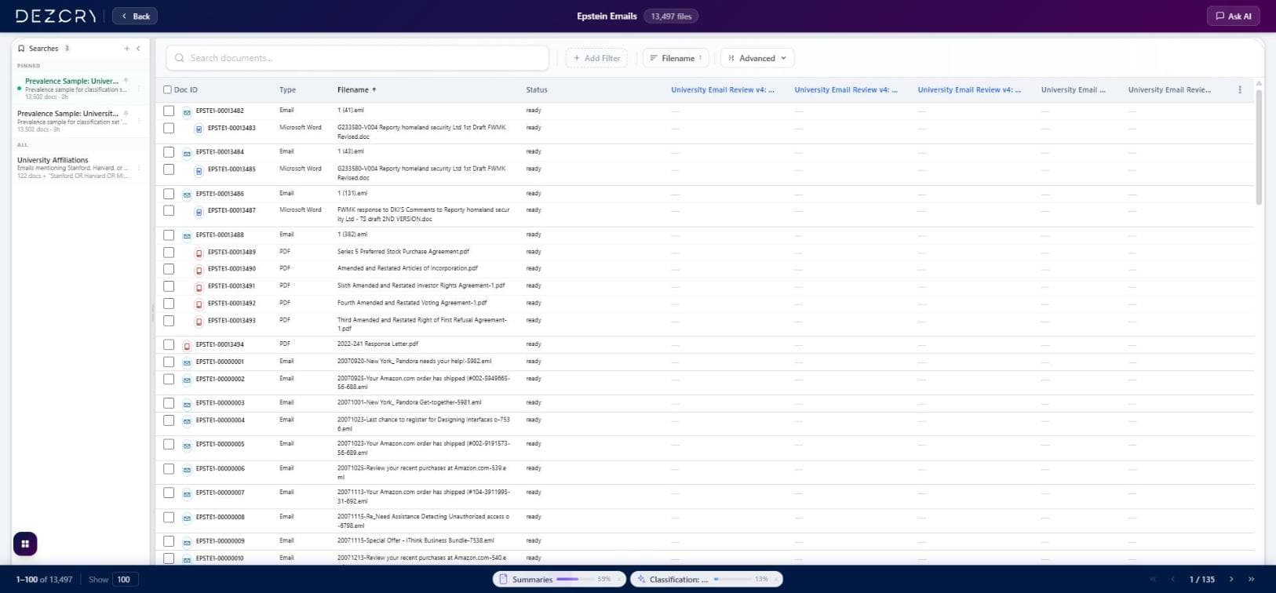Image resolution: width=1276 pixels, height=593 pixels.
Task: Click PDF icon for EPSTE1-00013494
Action: click(x=187, y=346)
